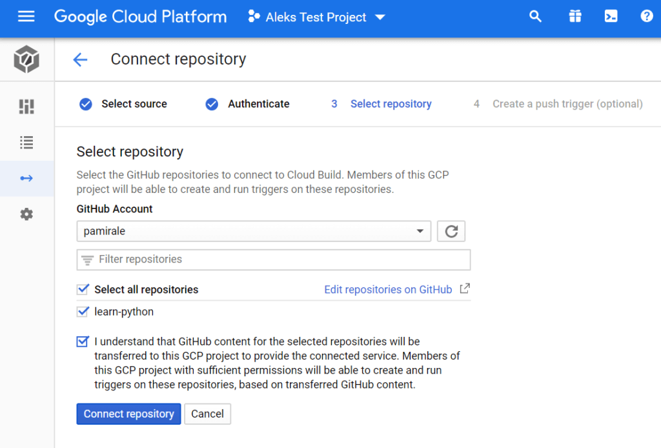Viewport: 661px width, 448px height.
Task: Open the Triggers sidebar icon
Action: (26, 178)
